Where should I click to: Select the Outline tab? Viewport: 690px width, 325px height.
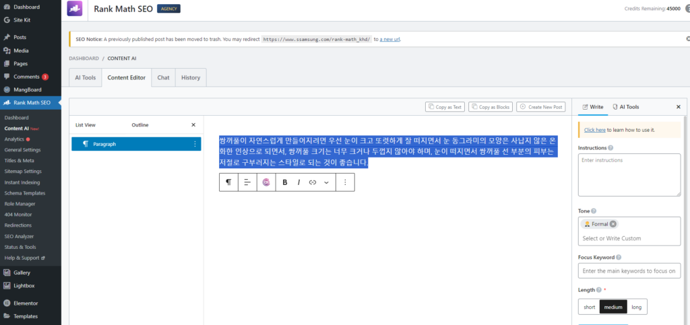click(x=140, y=124)
